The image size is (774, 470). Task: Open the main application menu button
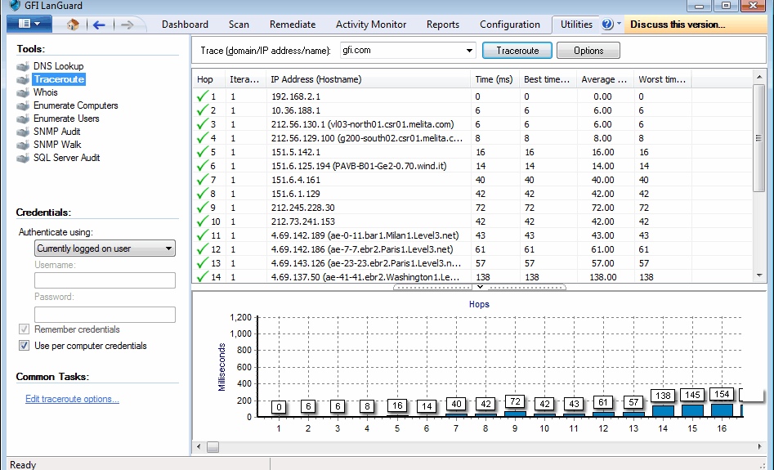29,24
